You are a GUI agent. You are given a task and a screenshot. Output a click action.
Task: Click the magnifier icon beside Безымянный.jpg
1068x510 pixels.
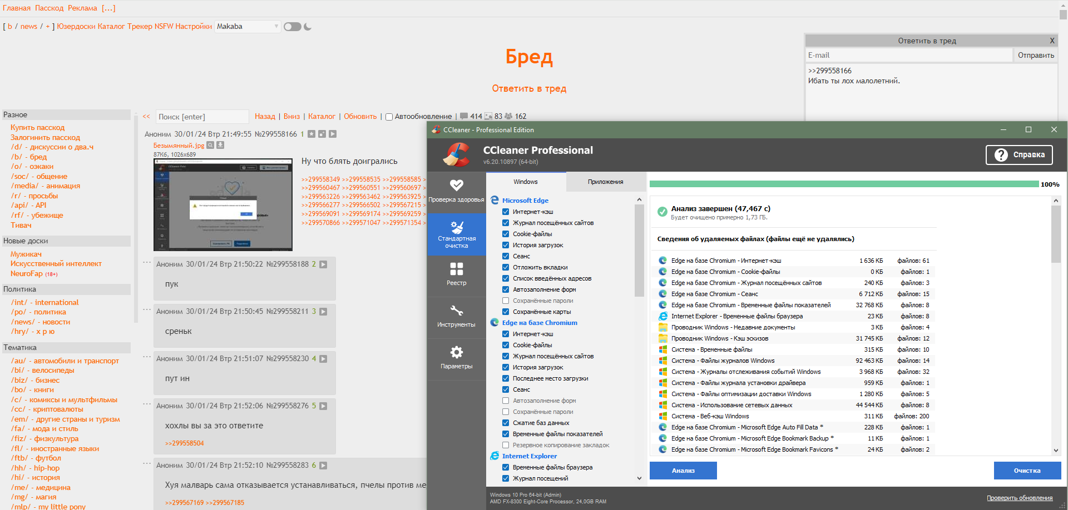point(210,145)
